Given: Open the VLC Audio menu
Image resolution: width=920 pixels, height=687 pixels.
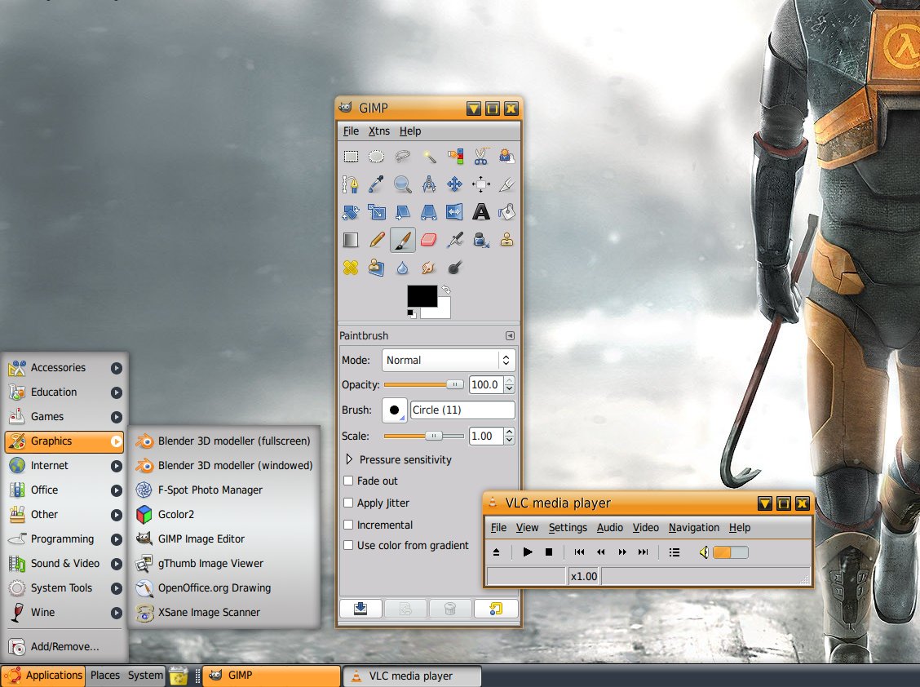Looking at the screenshot, I should (x=609, y=528).
